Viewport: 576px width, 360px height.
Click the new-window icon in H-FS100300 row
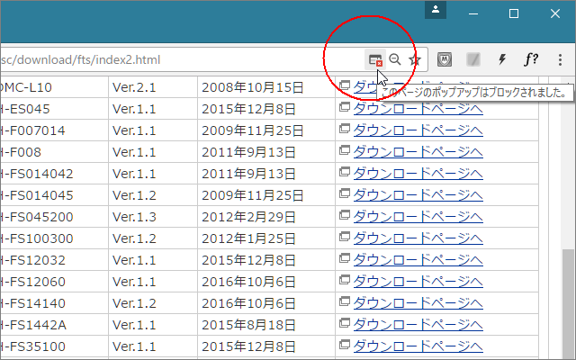(344, 237)
